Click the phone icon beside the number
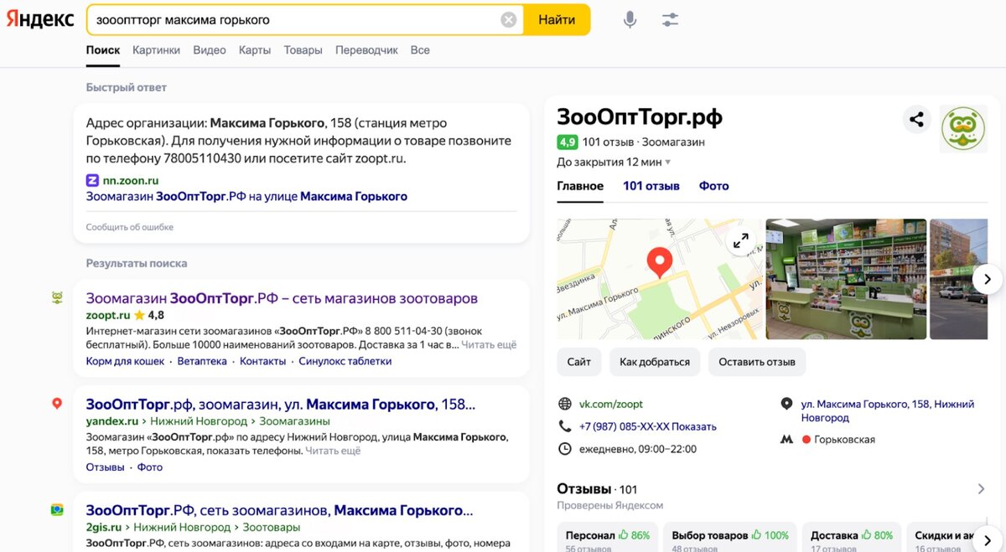The height and width of the screenshot is (552, 1006). [x=564, y=426]
